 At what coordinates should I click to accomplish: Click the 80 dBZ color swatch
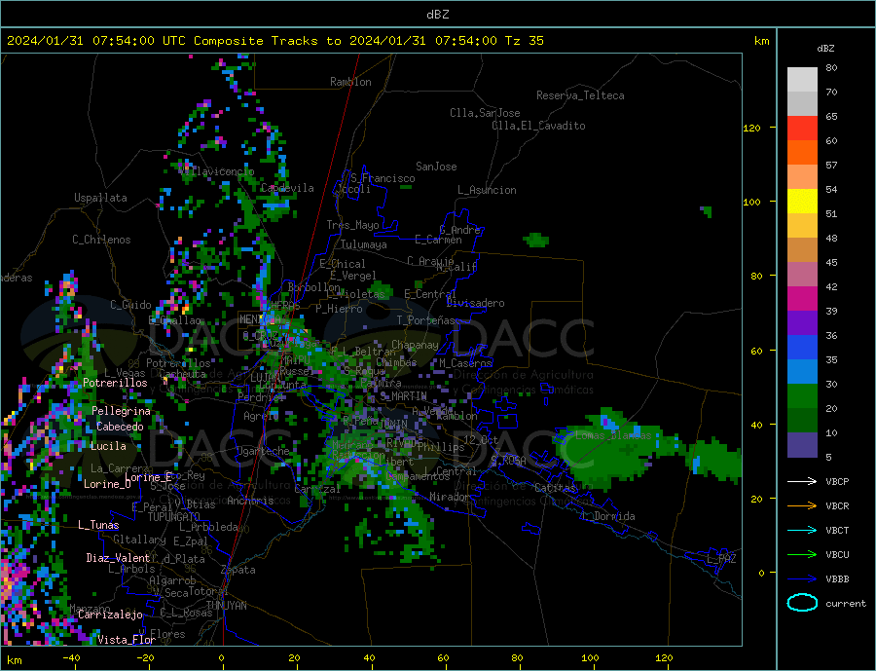[x=802, y=80]
